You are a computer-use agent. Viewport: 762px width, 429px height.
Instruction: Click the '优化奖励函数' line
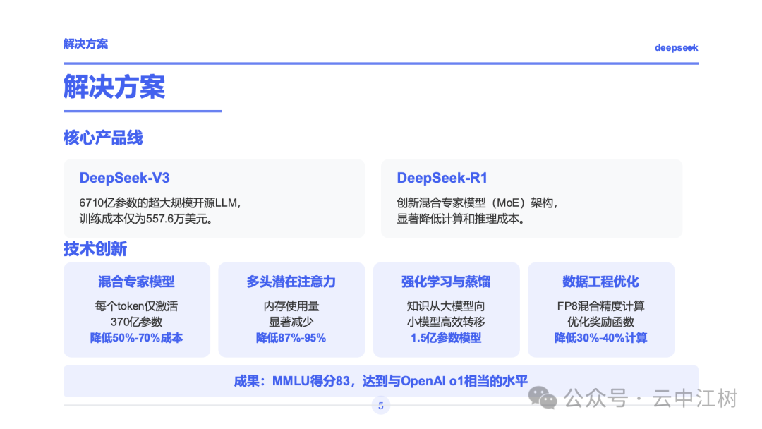click(600, 322)
